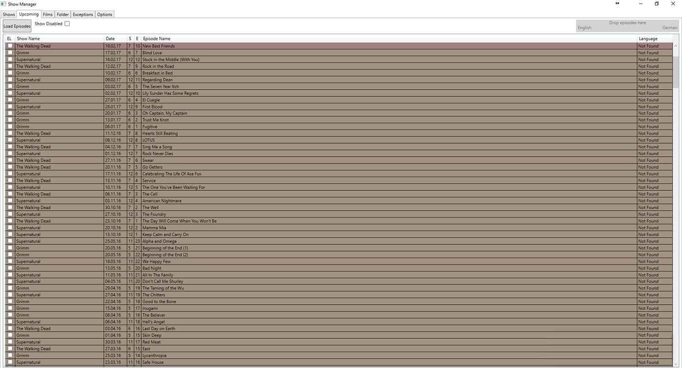
Task: Select the Trust Me Knot episode
Action: (155, 120)
